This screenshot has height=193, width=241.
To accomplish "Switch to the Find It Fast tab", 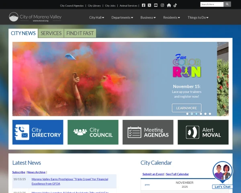I will coord(80,33).
